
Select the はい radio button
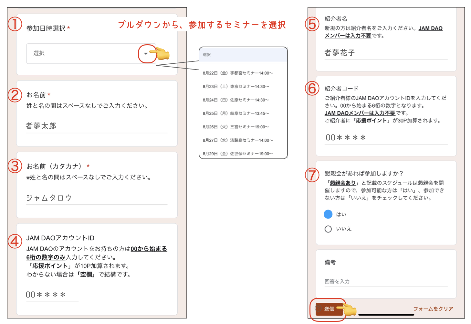(328, 214)
